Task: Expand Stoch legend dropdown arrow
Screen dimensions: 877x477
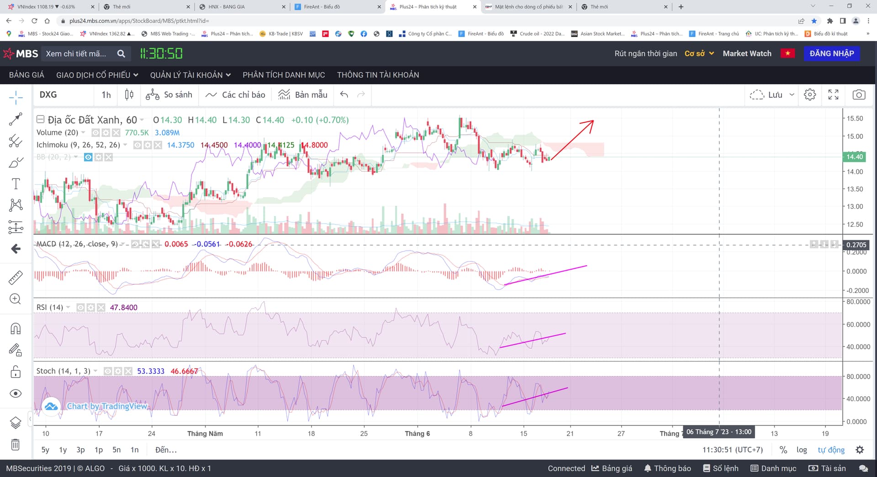Action: click(x=95, y=371)
